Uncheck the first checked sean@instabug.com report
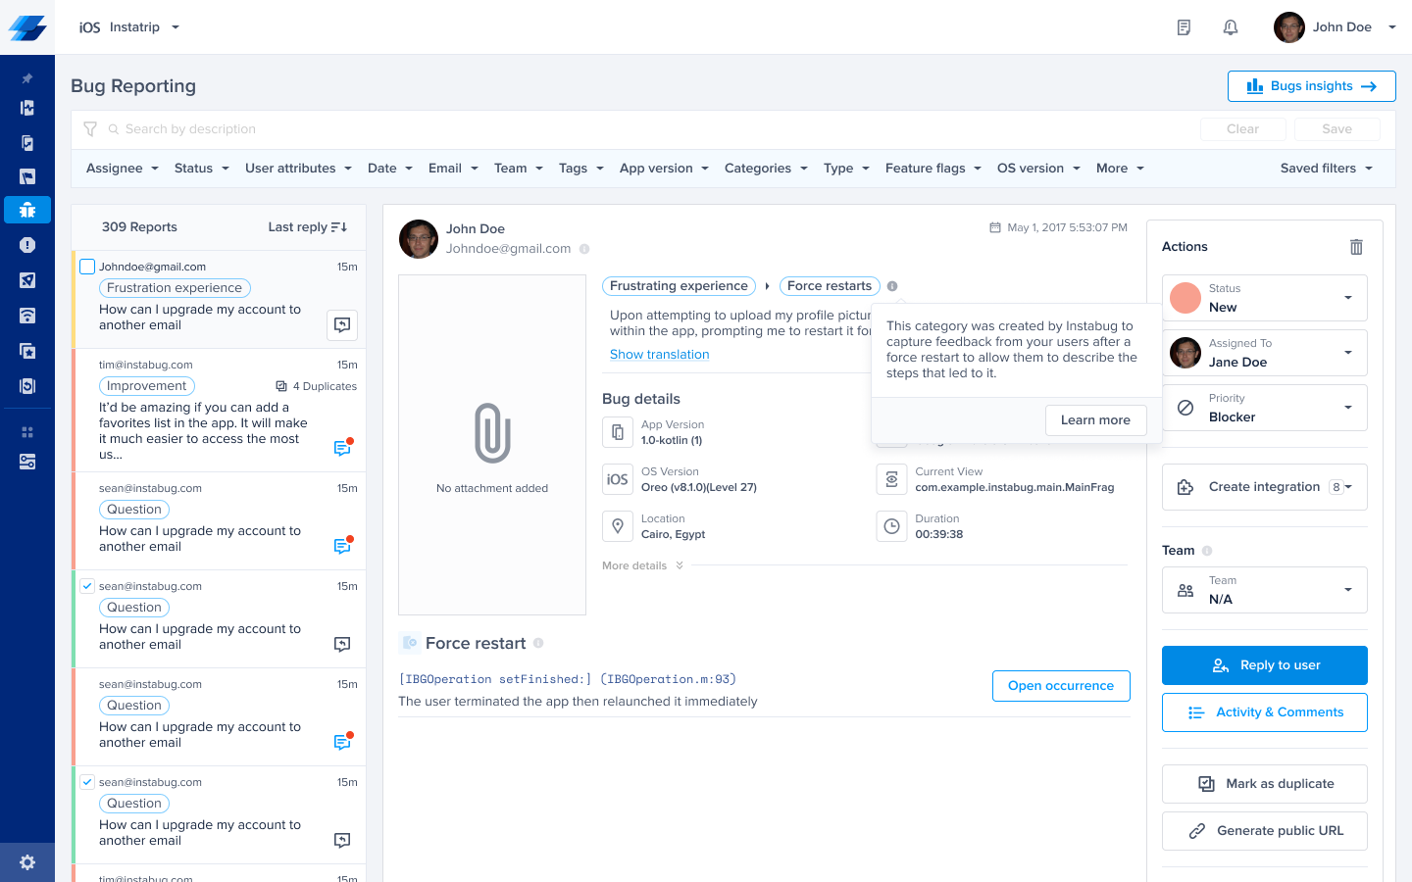 tap(87, 586)
